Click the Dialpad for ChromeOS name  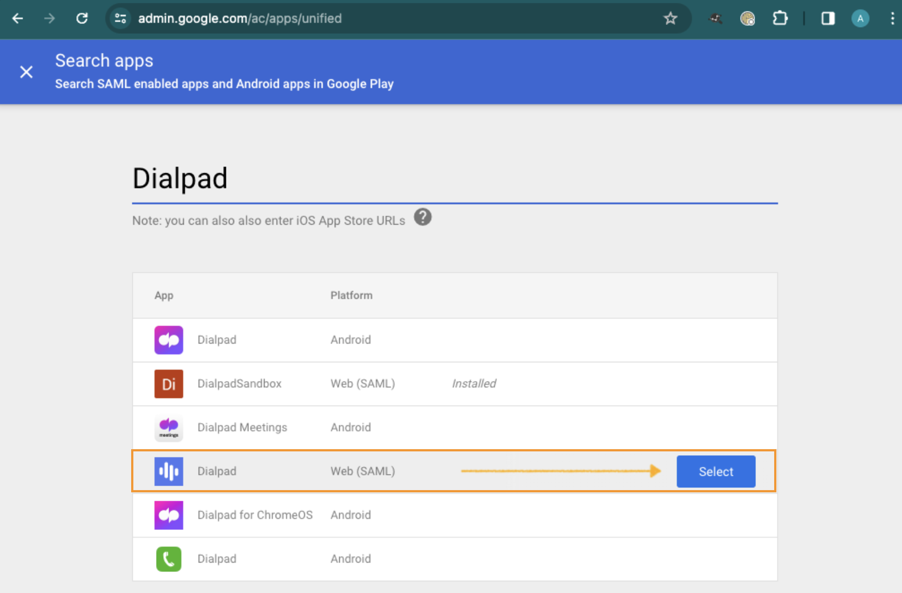tap(255, 515)
